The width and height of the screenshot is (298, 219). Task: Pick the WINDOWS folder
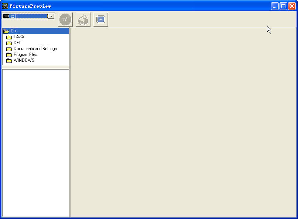point(20,60)
